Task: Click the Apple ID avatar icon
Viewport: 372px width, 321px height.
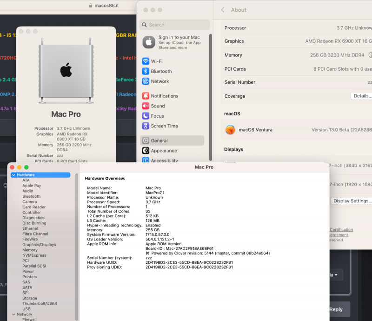Action: point(149,42)
